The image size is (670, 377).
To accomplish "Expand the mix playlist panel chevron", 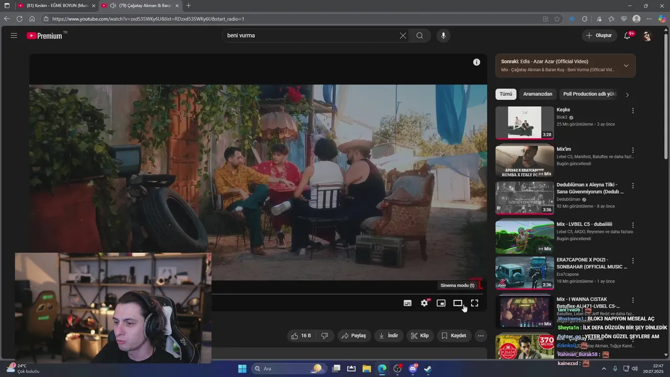I will [626, 65].
